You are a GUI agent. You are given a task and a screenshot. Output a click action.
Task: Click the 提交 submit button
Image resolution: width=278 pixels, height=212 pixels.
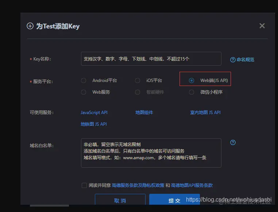coord(174,200)
